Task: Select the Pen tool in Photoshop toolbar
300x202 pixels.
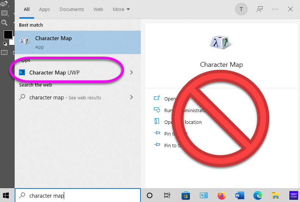Action: (4, 4)
